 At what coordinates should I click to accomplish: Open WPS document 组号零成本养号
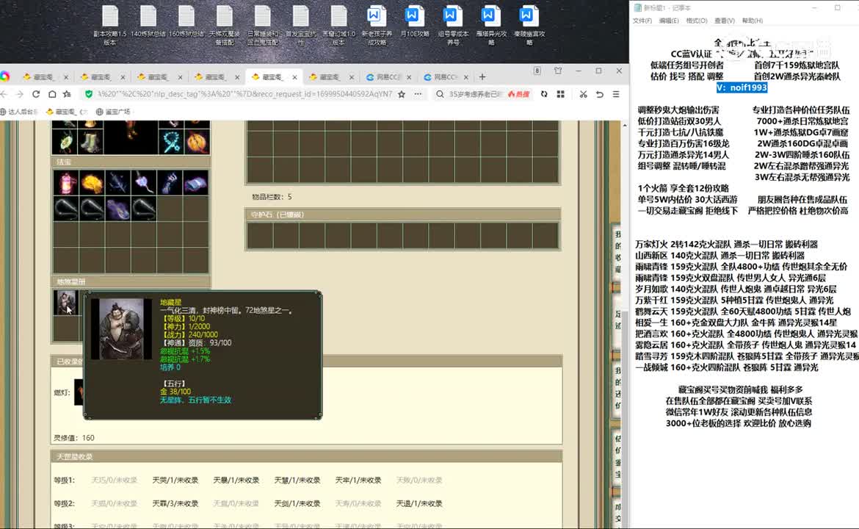(x=453, y=25)
